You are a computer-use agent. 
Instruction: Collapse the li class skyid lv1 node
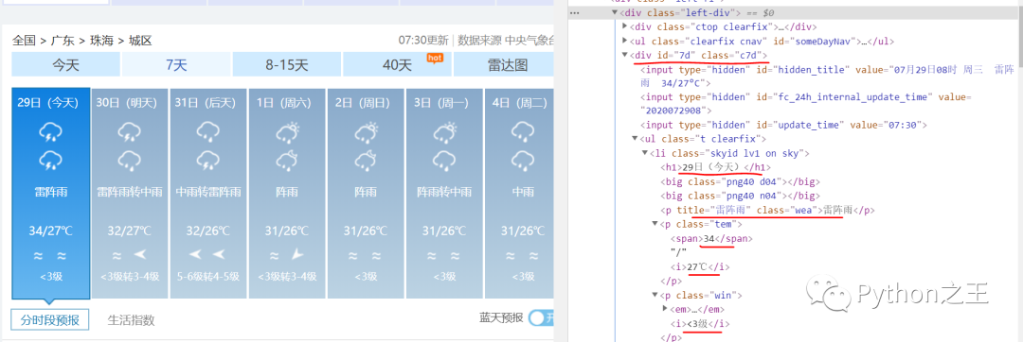(645, 153)
